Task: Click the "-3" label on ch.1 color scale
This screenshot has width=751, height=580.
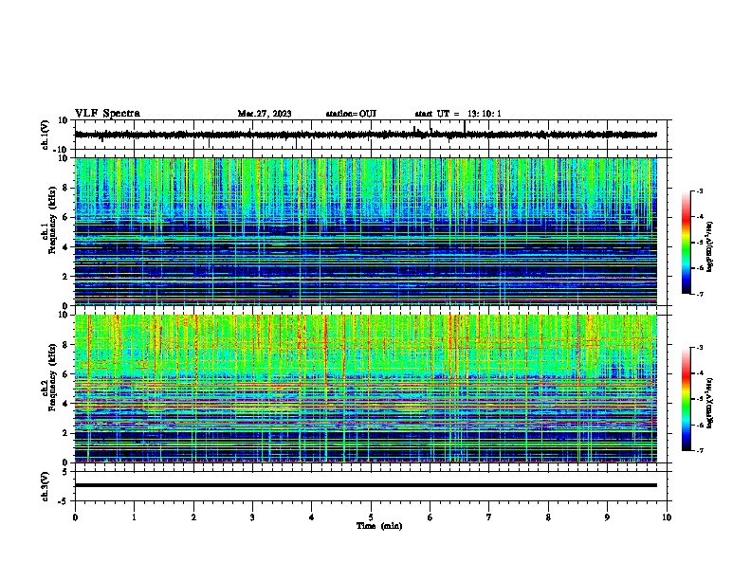Action: tap(699, 190)
